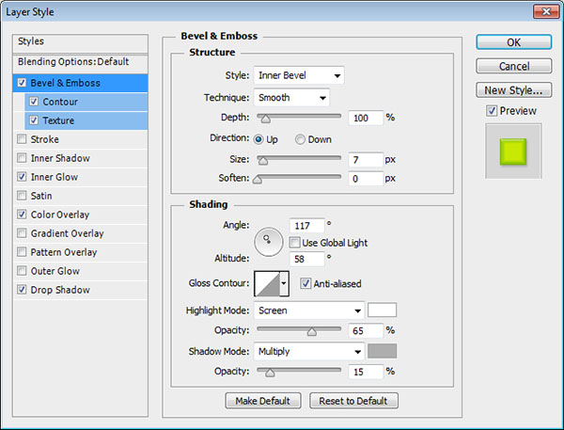
Task: Open the Stroke settings row
Action: [80, 139]
